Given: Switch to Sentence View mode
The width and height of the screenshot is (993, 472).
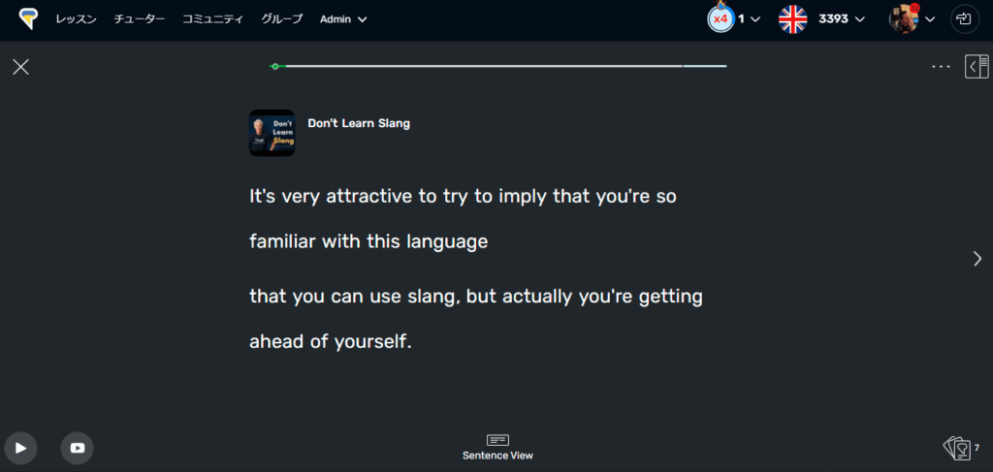Looking at the screenshot, I should tap(497, 447).
